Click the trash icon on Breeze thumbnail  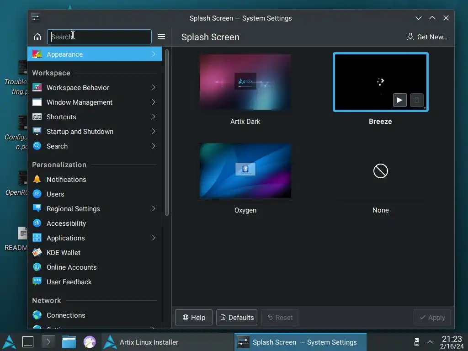[x=417, y=100]
